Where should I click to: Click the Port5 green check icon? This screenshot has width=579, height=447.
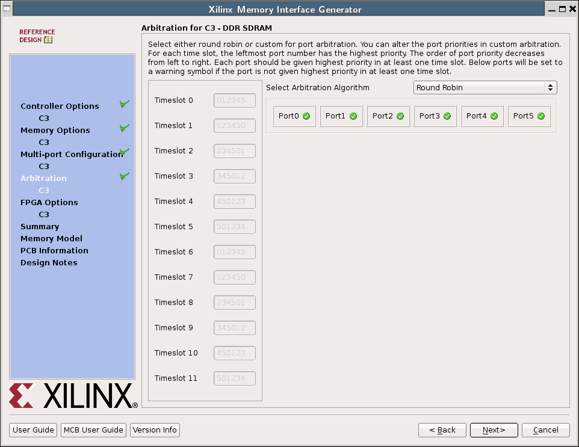pyautogui.click(x=541, y=116)
